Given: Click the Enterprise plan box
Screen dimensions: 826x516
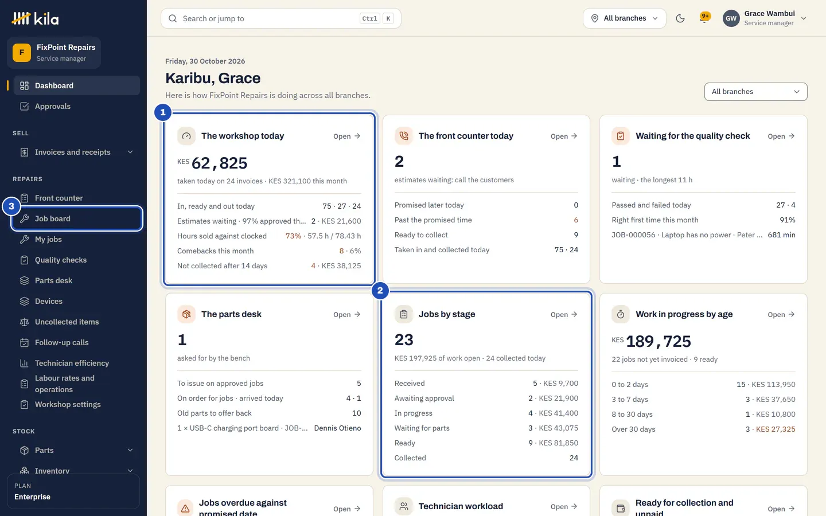Looking at the screenshot, I should (x=73, y=491).
